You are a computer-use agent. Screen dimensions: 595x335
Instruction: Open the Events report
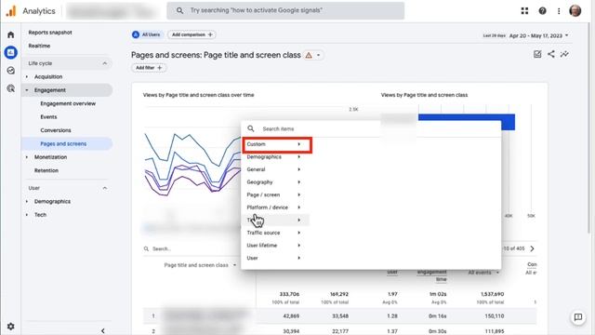(x=48, y=117)
